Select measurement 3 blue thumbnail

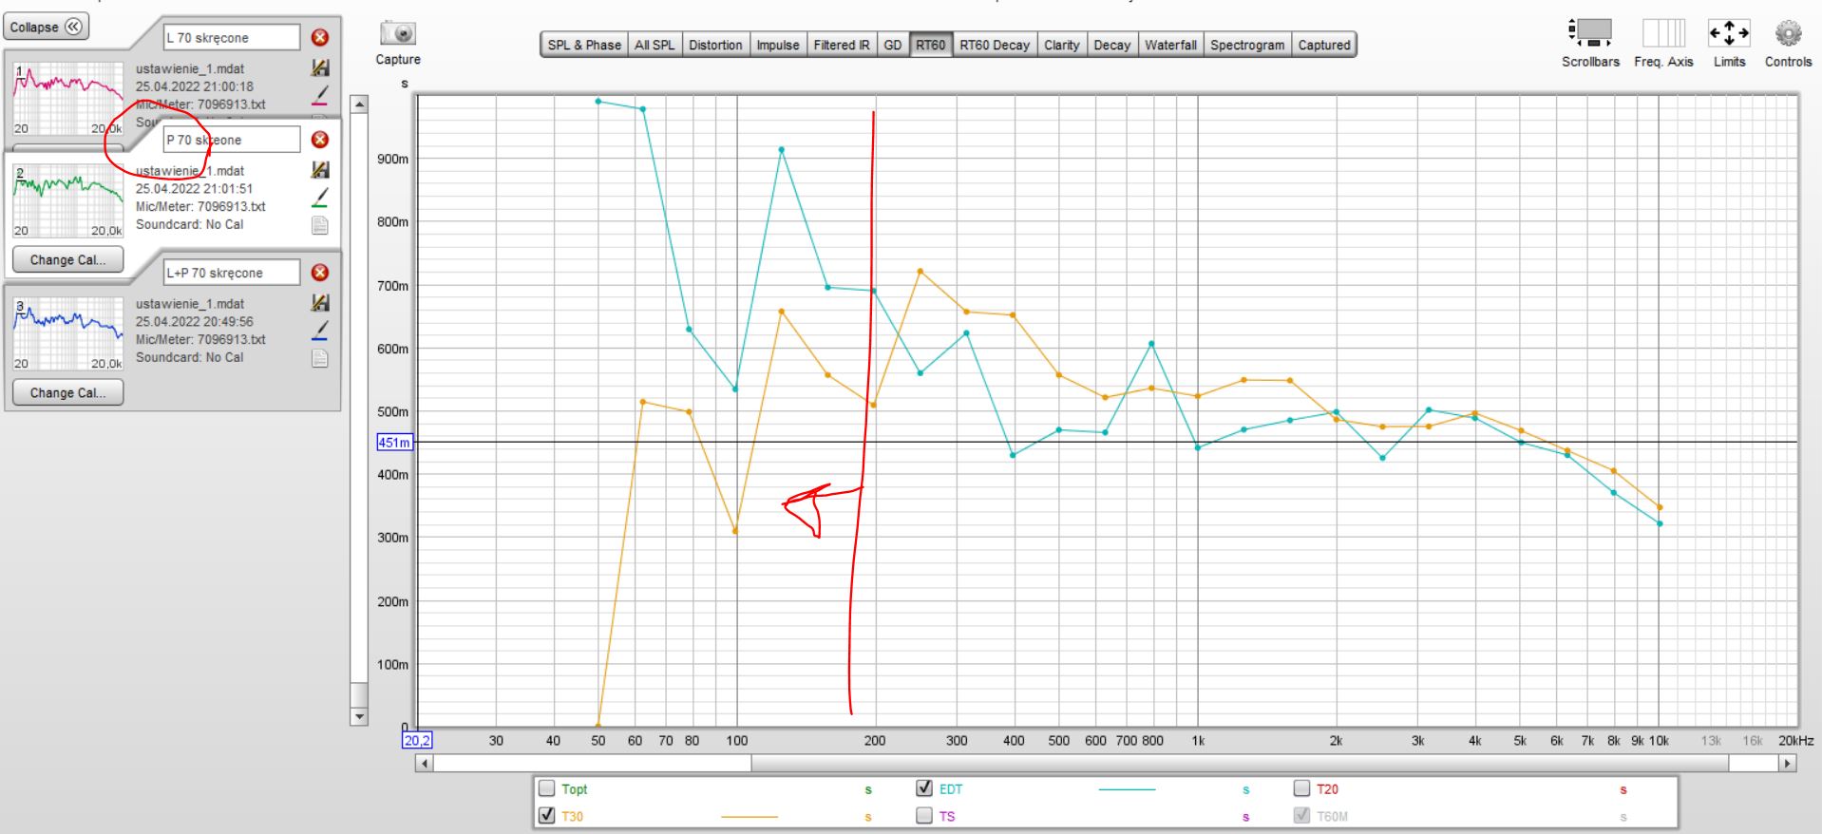click(x=67, y=333)
